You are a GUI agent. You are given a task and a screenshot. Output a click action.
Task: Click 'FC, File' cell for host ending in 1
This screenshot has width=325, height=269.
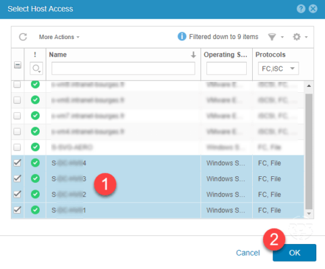(x=269, y=210)
